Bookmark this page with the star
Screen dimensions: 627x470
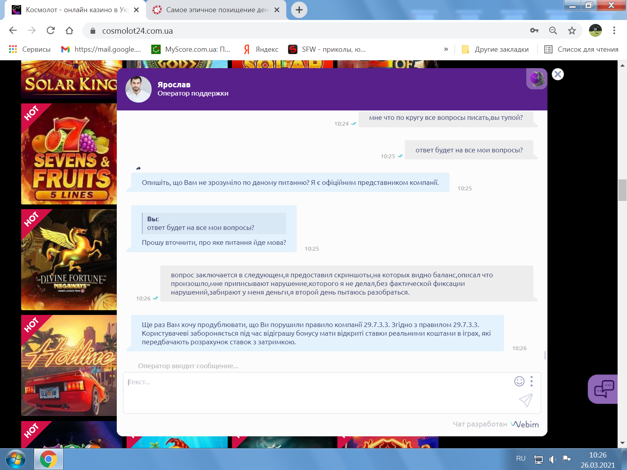(572, 31)
